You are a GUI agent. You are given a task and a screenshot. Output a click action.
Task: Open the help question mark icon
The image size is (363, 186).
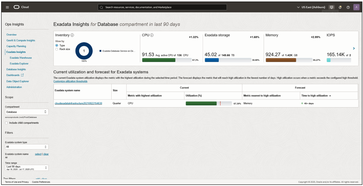(348, 7)
